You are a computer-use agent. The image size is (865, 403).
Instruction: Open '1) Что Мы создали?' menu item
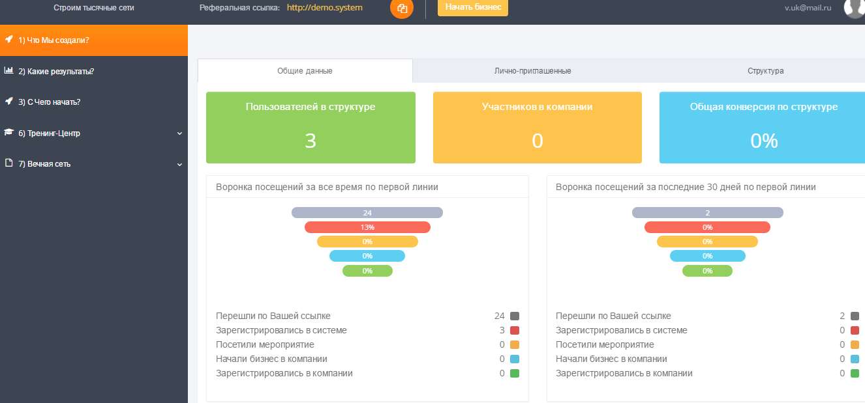pos(94,40)
